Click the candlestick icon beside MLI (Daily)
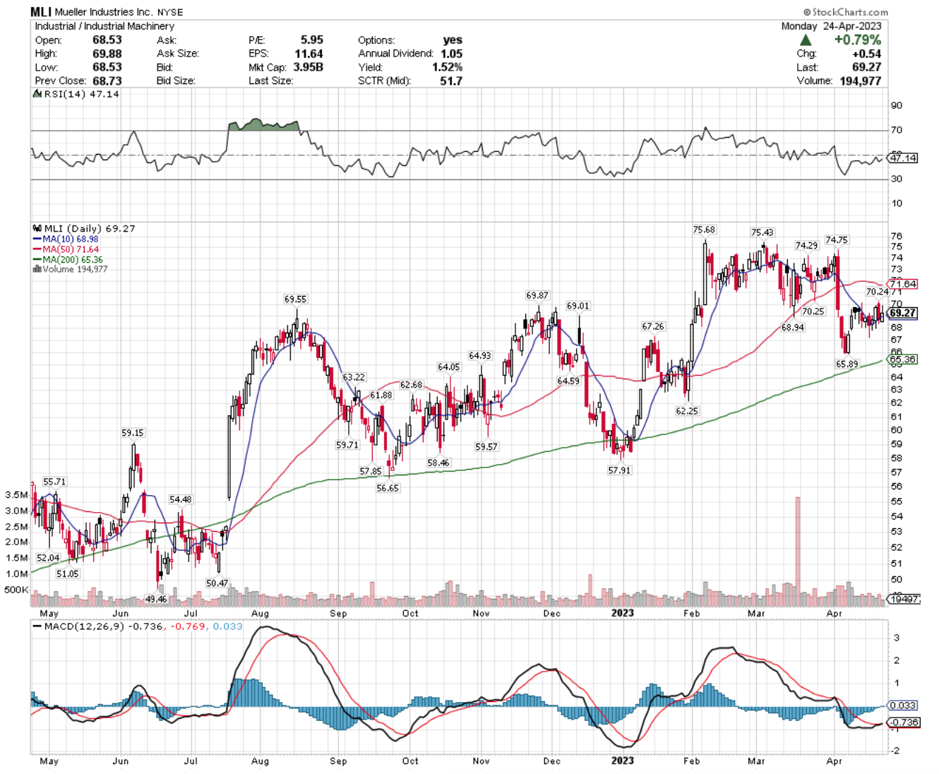 pyautogui.click(x=37, y=228)
